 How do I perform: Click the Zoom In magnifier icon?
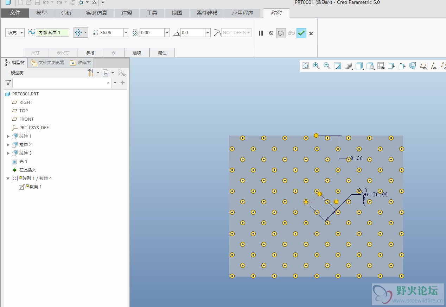click(x=316, y=66)
